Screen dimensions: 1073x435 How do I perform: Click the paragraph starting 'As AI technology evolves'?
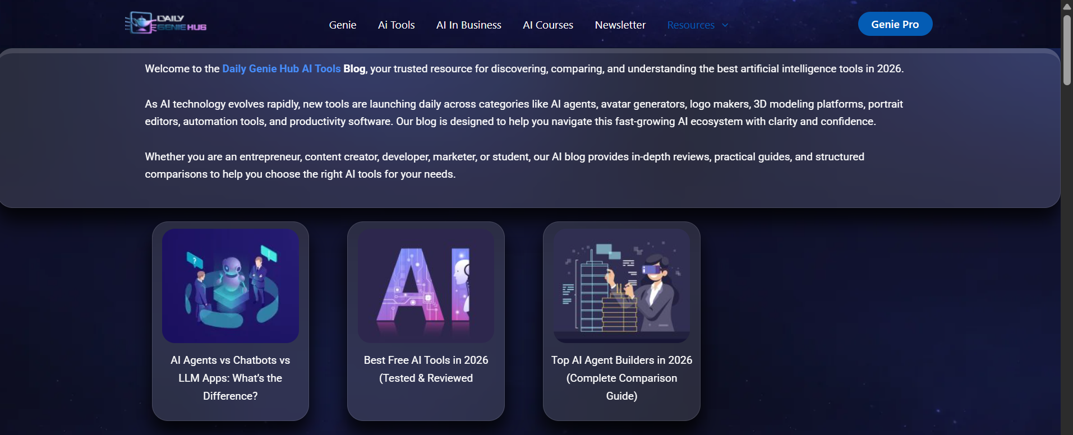pos(524,113)
